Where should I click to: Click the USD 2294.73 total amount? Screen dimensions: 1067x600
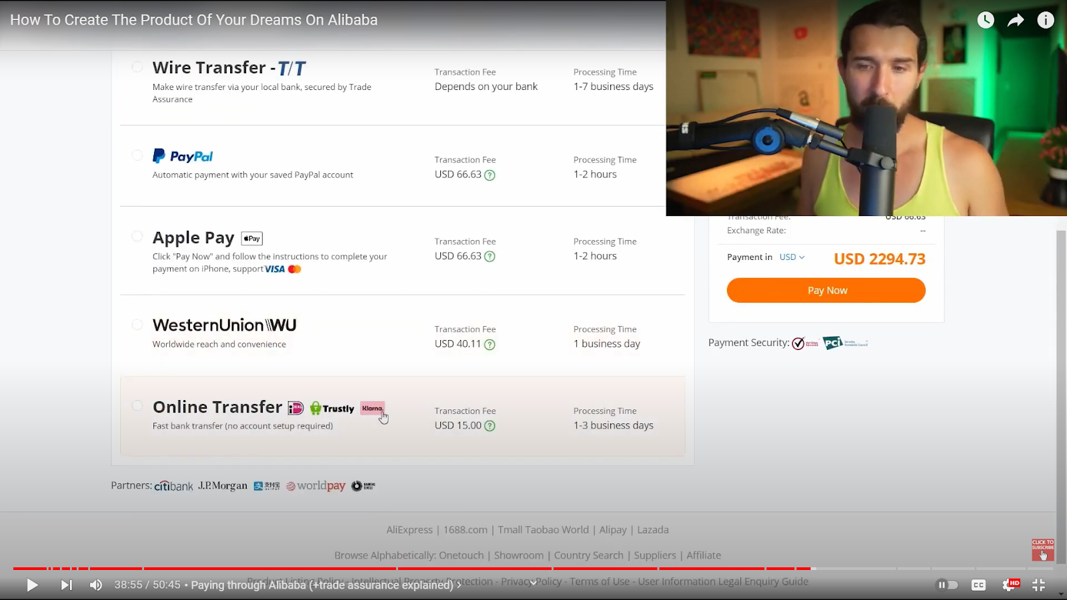[x=880, y=259]
